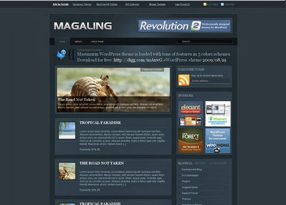Click the MAGALING site logo
The height and width of the screenshot is (205, 286).
(x=83, y=26)
